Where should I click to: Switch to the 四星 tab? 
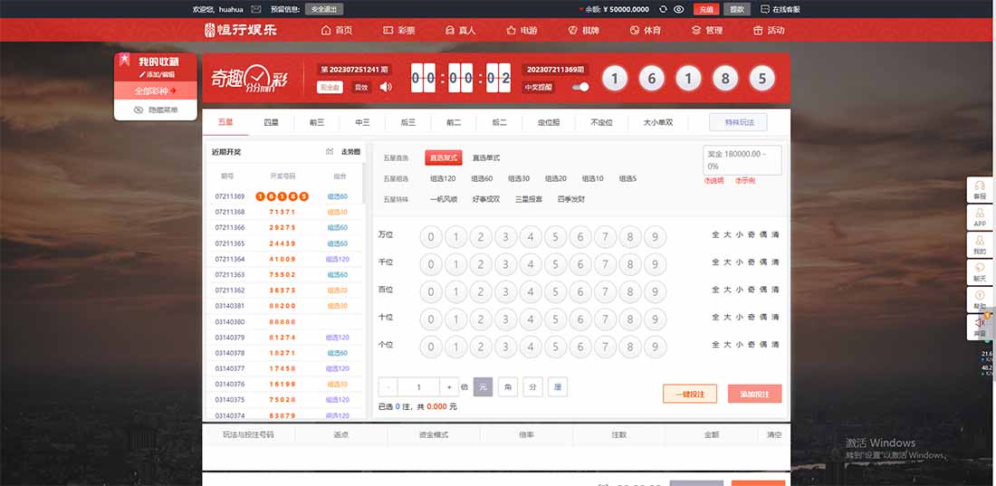tap(271, 122)
